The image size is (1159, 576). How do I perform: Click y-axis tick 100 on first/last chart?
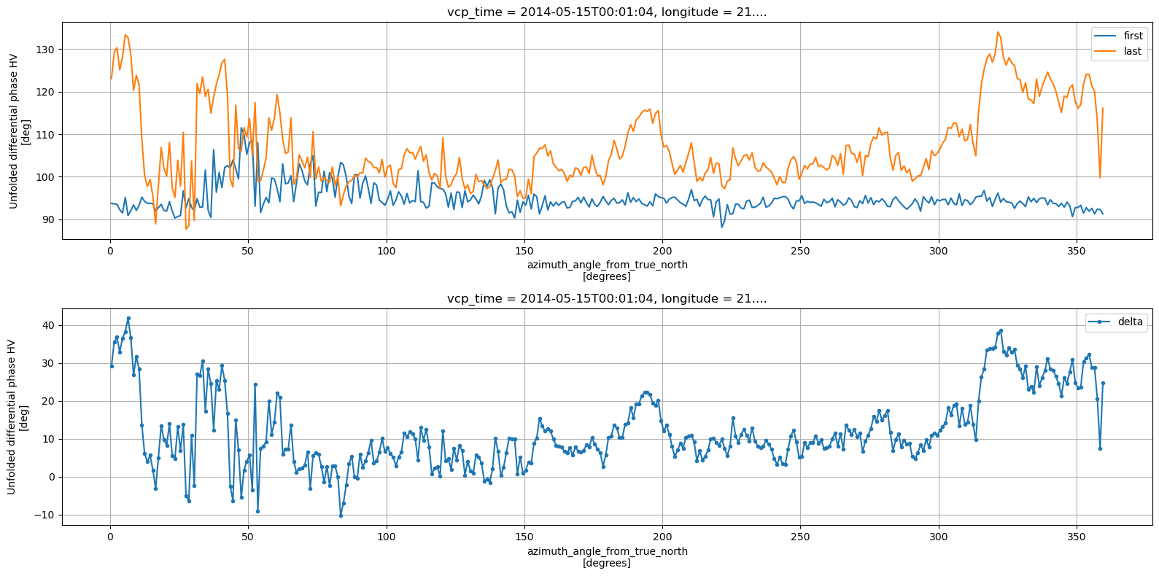(46, 177)
